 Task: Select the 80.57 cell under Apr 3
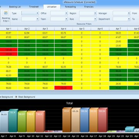click(45, 67)
